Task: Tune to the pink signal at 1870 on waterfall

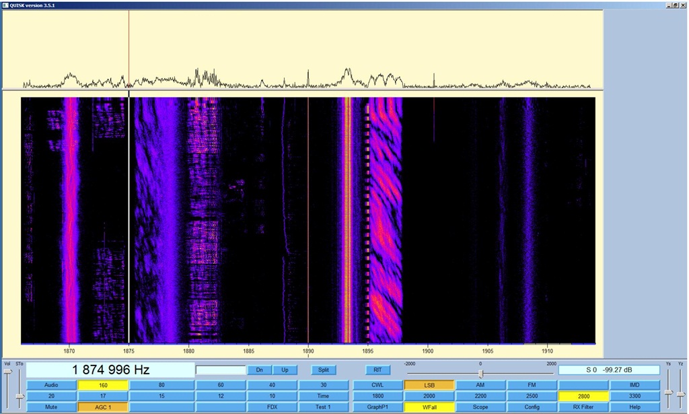Action: click(71, 219)
